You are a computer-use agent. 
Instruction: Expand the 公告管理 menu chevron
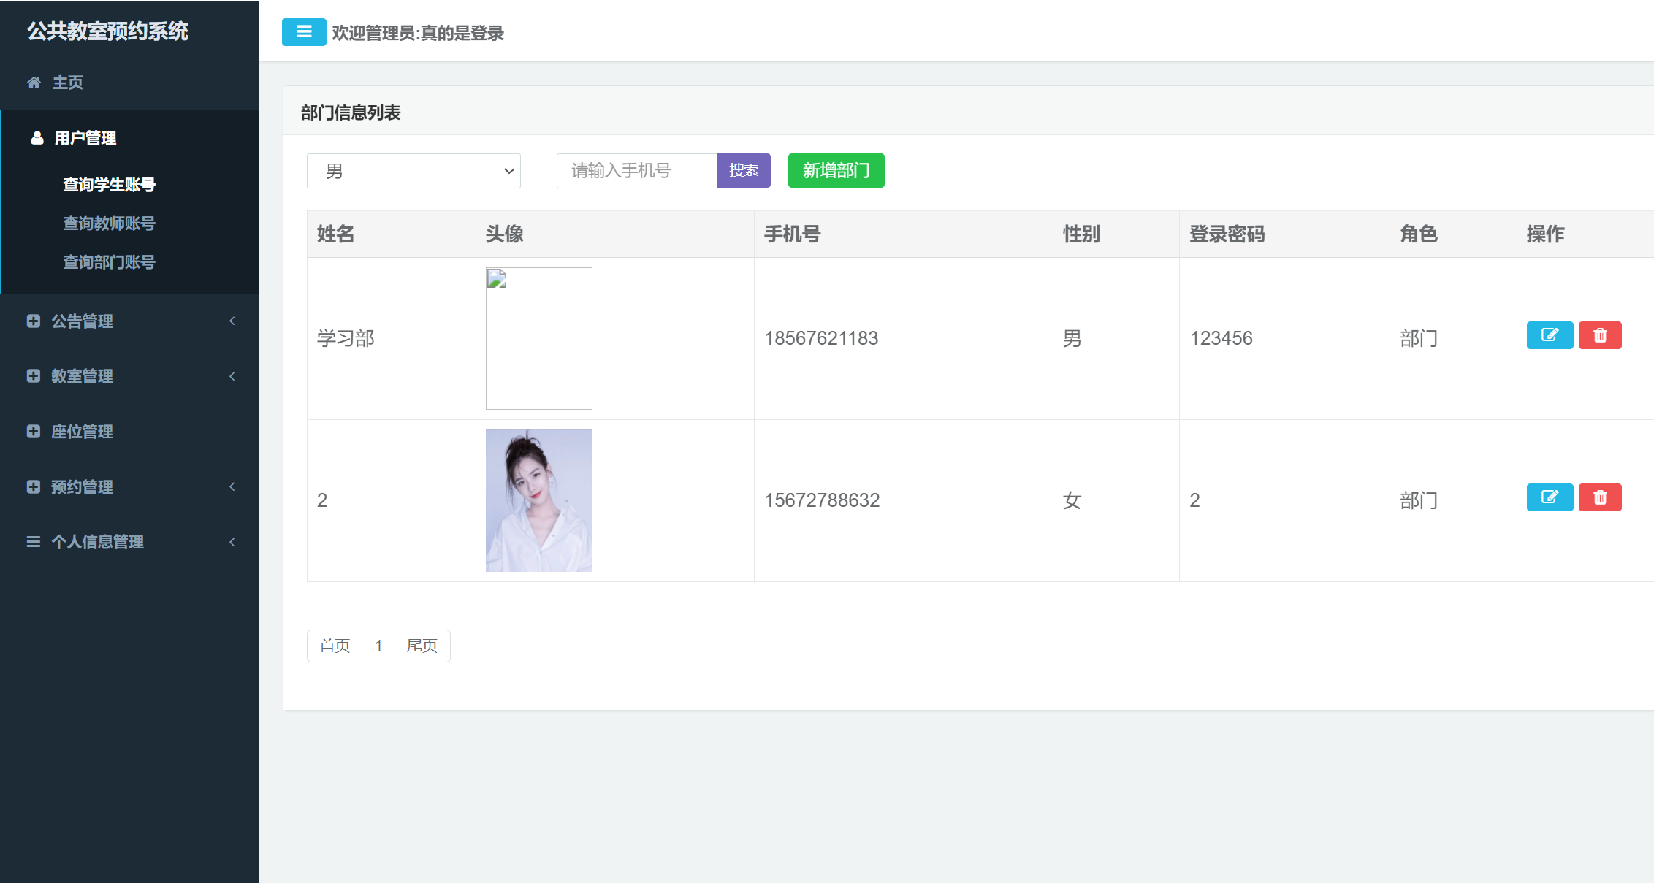(x=232, y=321)
